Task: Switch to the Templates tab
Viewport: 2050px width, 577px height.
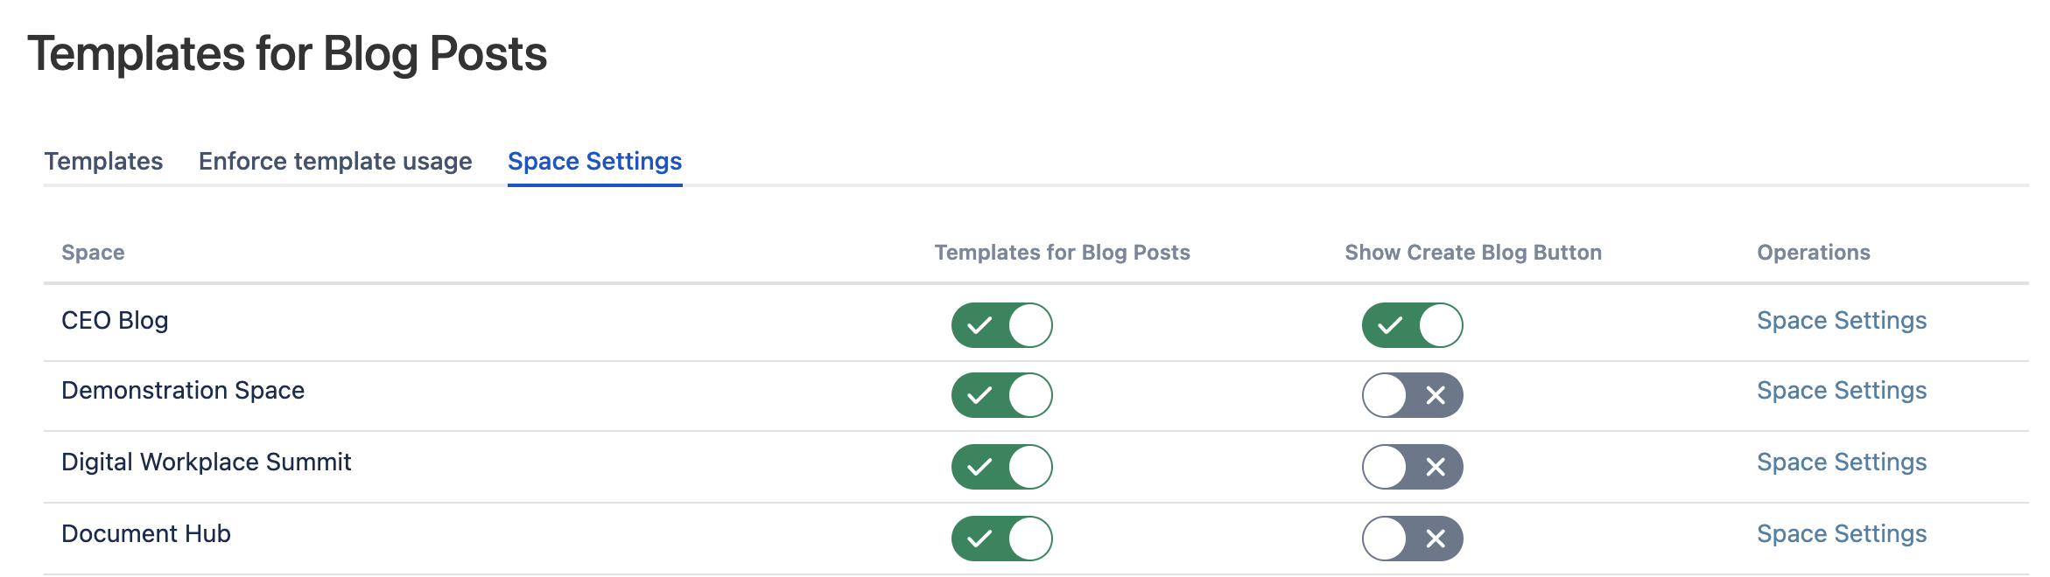Action: [x=103, y=162]
